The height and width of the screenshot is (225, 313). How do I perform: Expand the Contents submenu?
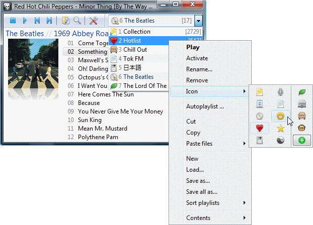pos(210,218)
